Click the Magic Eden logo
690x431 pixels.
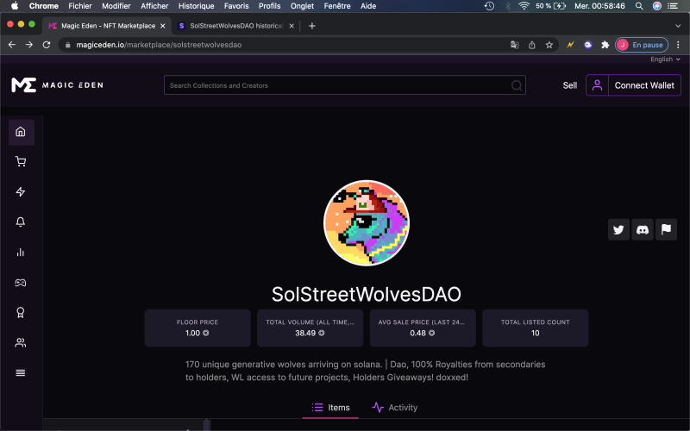(x=57, y=84)
